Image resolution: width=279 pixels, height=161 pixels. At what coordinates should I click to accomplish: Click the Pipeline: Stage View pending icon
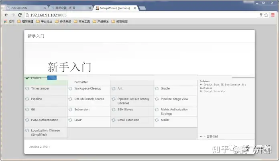coord(157,99)
